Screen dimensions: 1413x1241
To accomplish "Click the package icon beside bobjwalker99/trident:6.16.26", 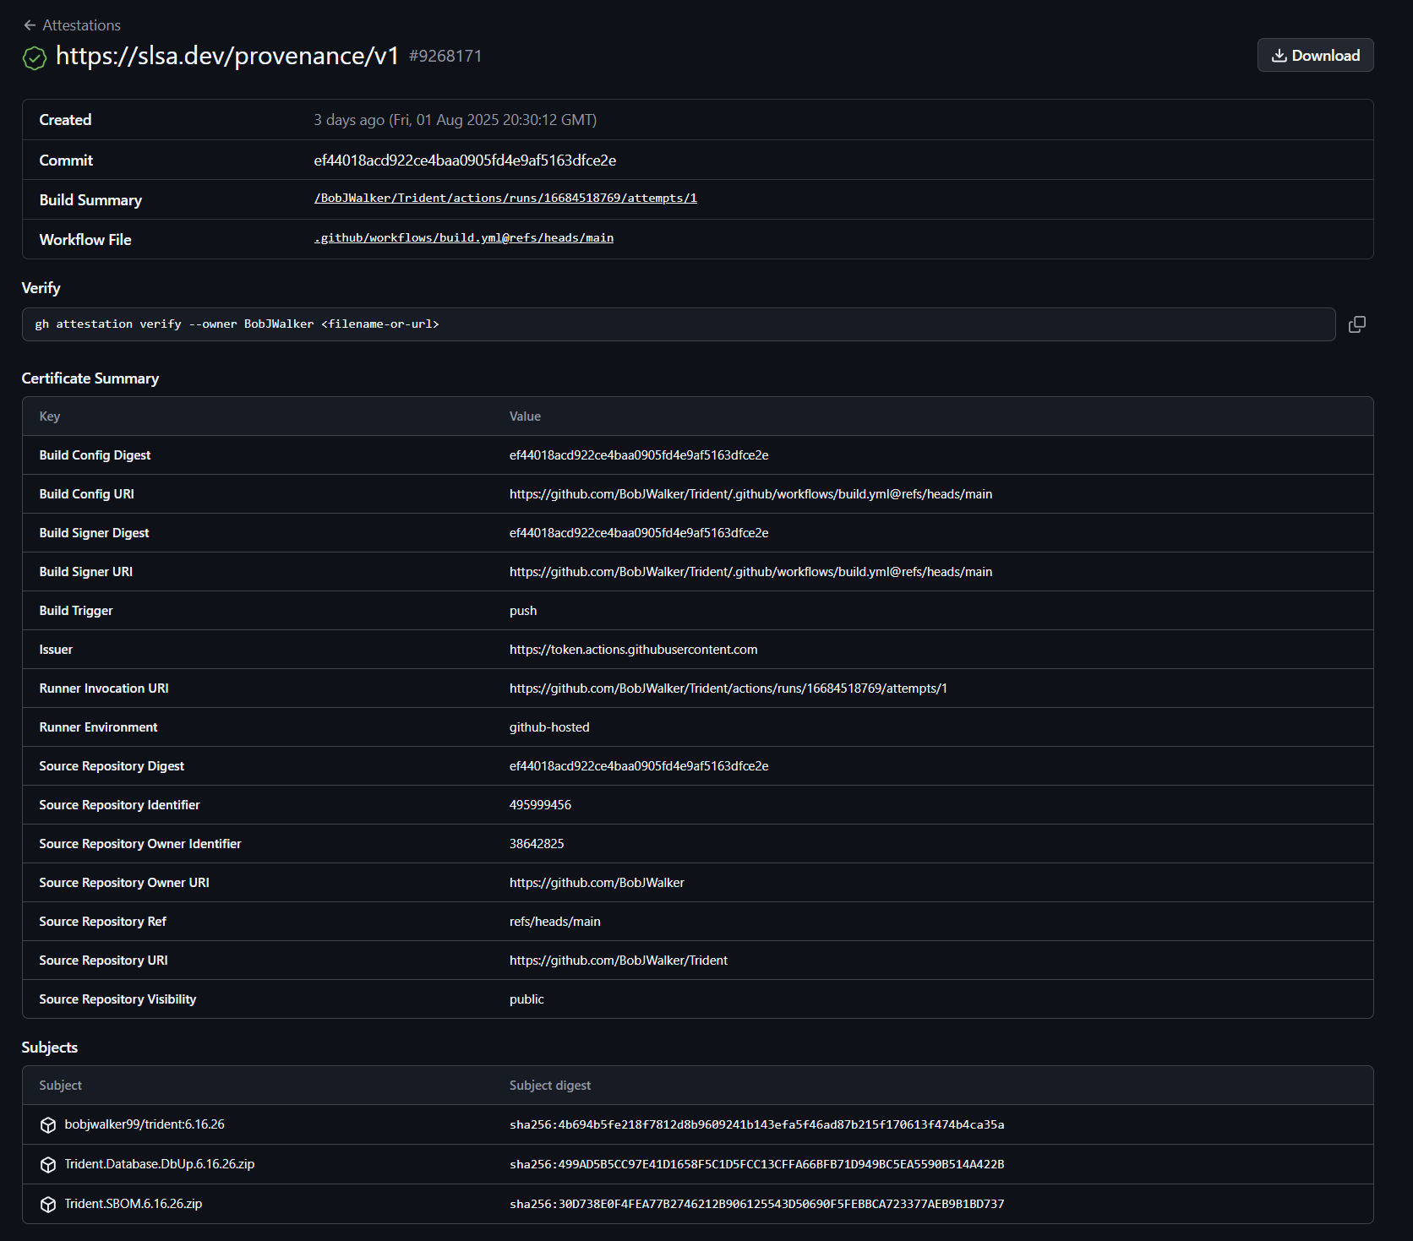I will 47,1124.
